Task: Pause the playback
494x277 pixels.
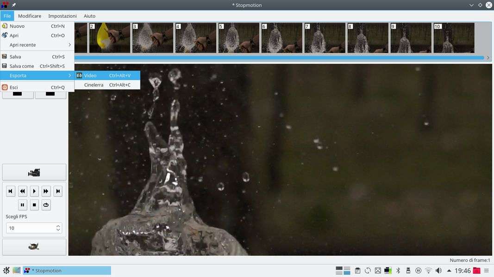Action: click(x=22, y=205)
